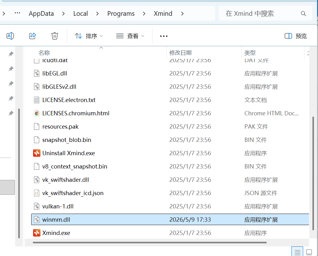Select the LICENSE.electron.txt document icon
The image size is (318, 256).
(36, 100)
